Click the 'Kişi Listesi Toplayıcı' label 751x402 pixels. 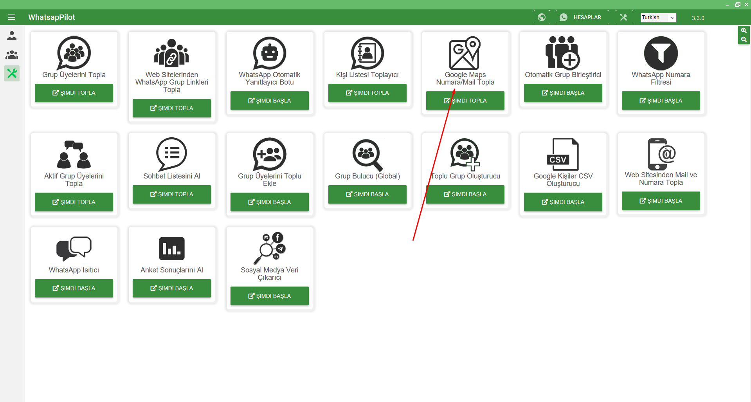point(367,75)
